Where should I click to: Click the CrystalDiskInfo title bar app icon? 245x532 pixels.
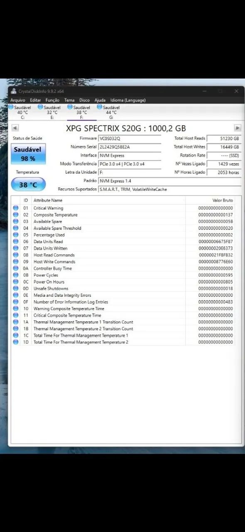(14, 91)
